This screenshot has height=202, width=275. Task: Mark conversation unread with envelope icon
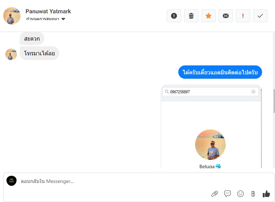tap(226, 16)
